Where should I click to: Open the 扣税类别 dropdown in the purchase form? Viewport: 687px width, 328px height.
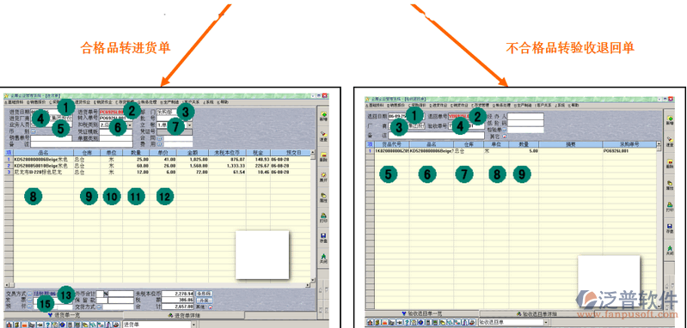click(130, 125)
